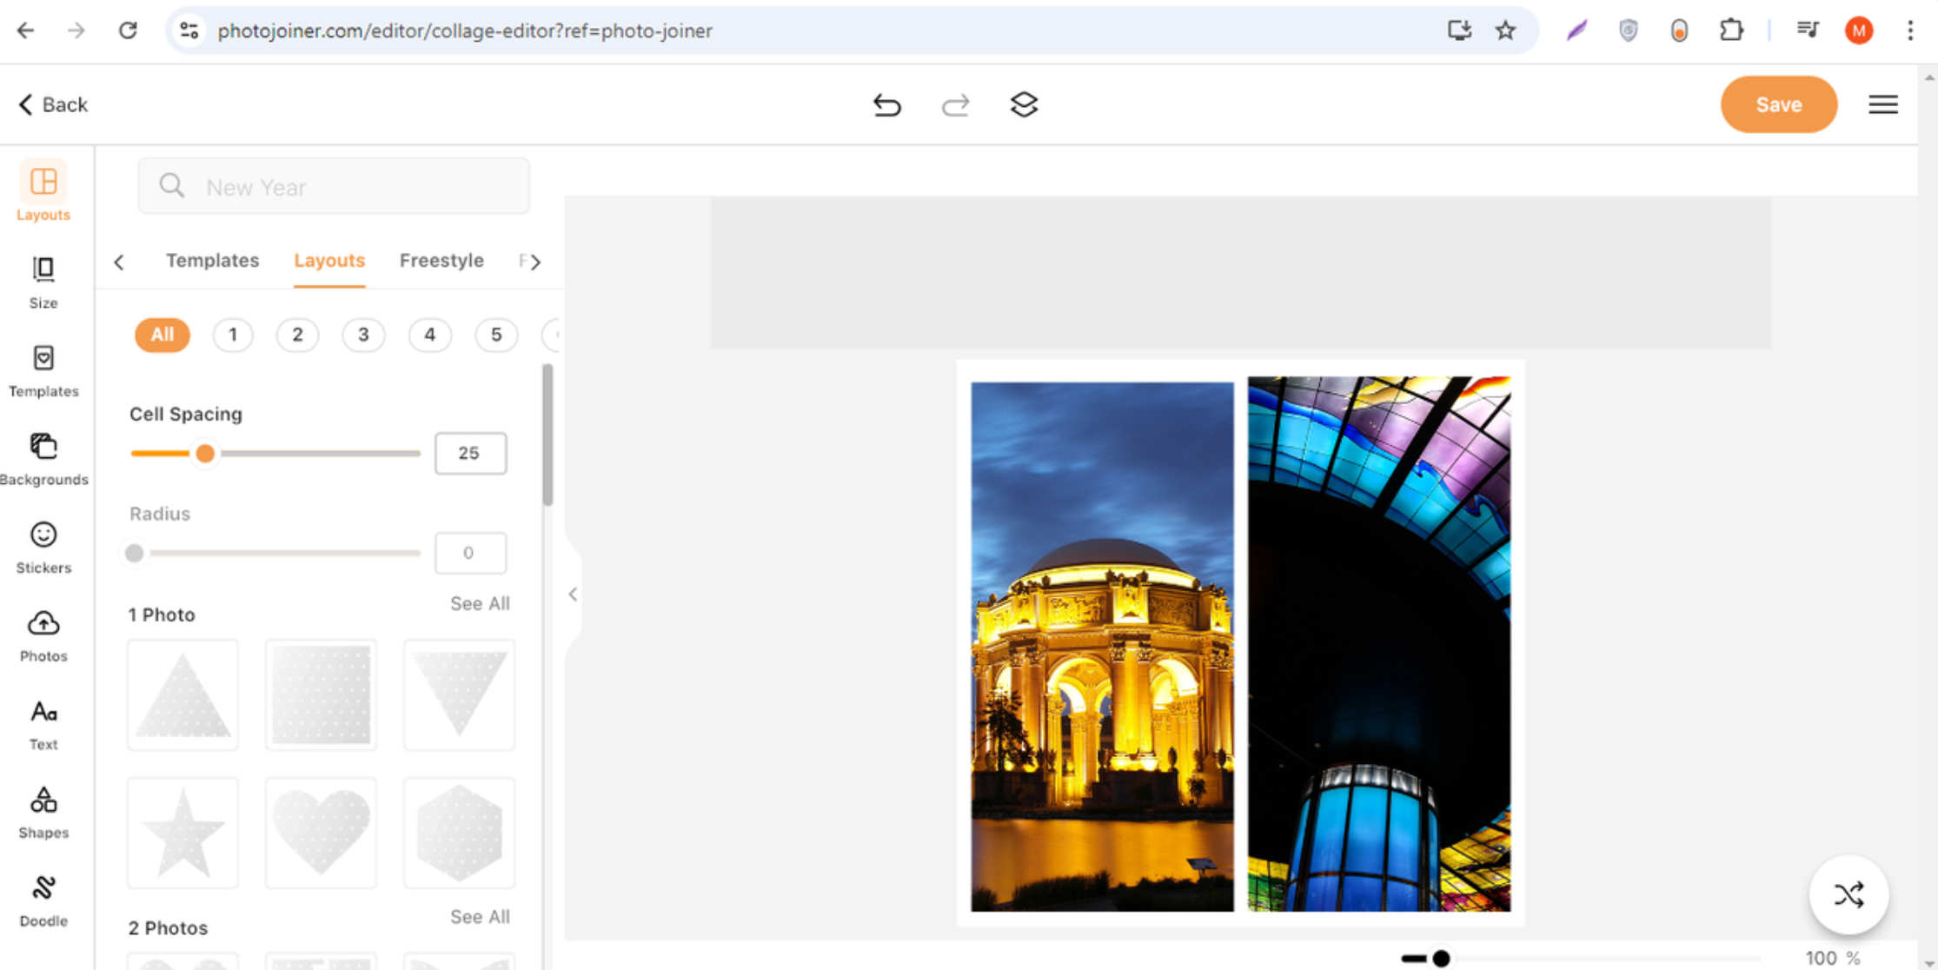Screen dimensions: 1938x970
Task: Switch to the Freestyle tab
Action: (x=441, y=260)
